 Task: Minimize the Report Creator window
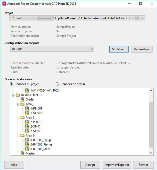pos(129,3)
